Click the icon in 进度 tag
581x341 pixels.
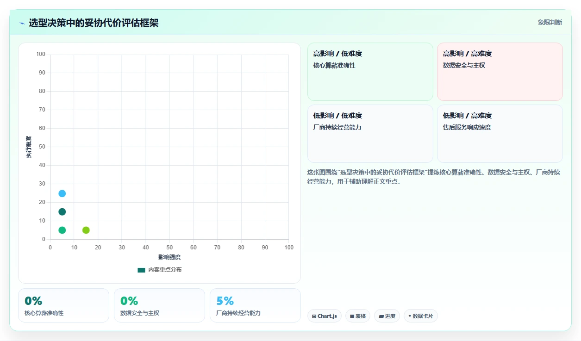tap(381, 316)
